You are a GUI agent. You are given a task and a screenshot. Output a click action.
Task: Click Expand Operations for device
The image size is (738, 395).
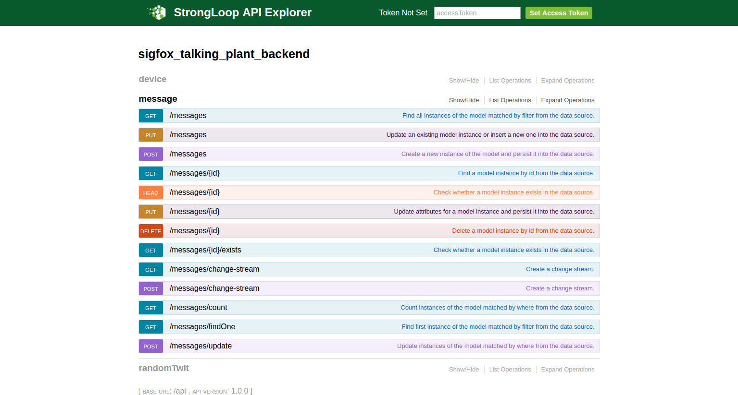click(567, 81)
